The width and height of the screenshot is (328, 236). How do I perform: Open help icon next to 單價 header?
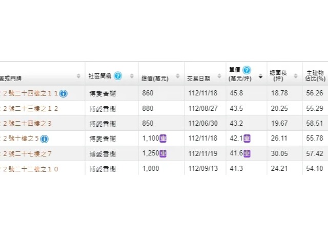tap(247, 70)
